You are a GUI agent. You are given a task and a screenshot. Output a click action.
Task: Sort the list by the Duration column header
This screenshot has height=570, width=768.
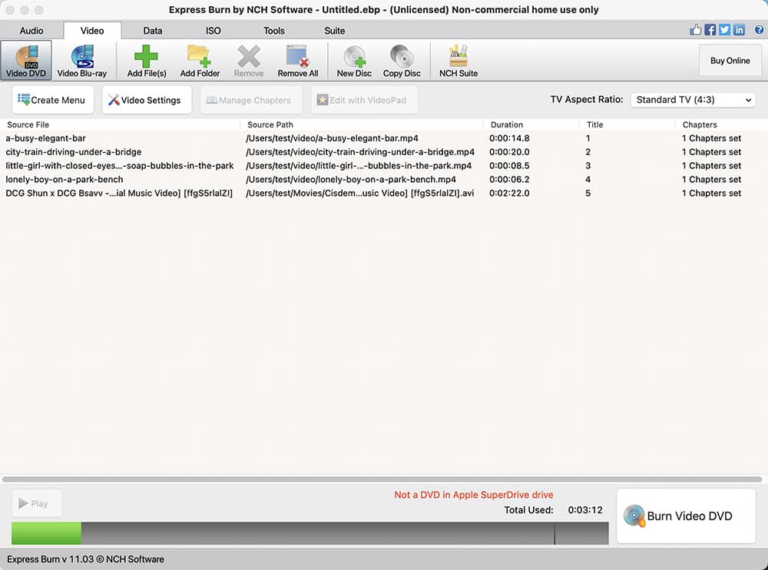point(507,124)
